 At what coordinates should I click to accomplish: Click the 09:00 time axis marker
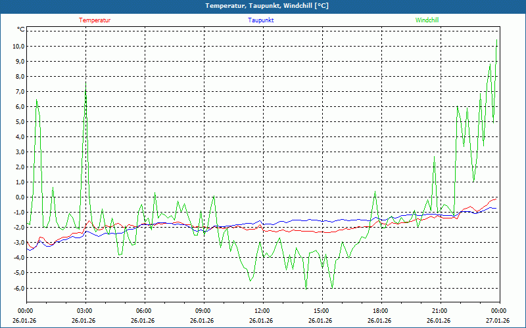[203, 311]
